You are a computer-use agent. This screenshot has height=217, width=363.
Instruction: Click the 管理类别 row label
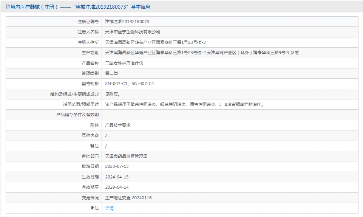[x=90, y=73]
